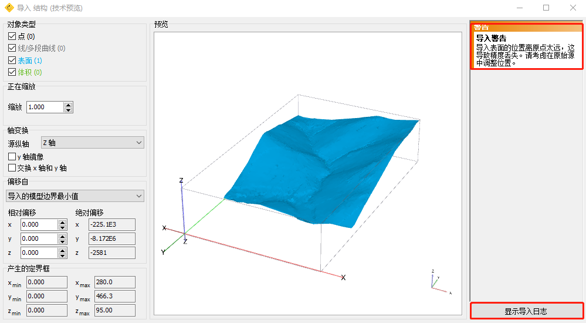The width and height of the screenshot is (586, 323).
Task: Increase relative z offset with up arrow
Action: 62,250
